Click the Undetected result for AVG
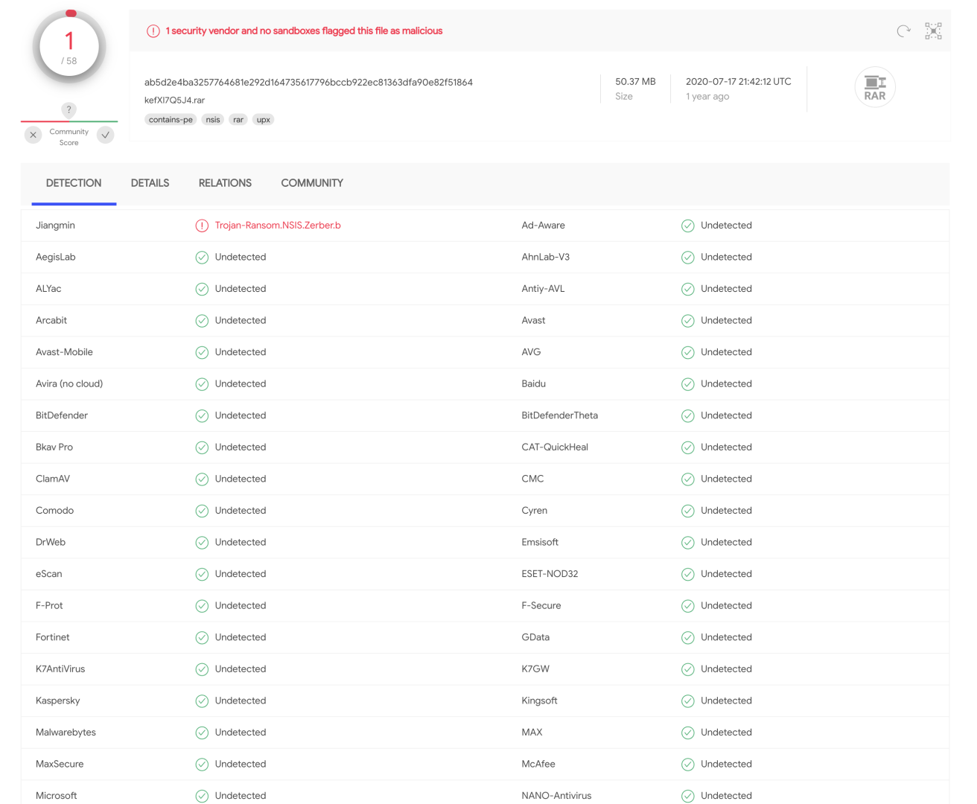 726,352
